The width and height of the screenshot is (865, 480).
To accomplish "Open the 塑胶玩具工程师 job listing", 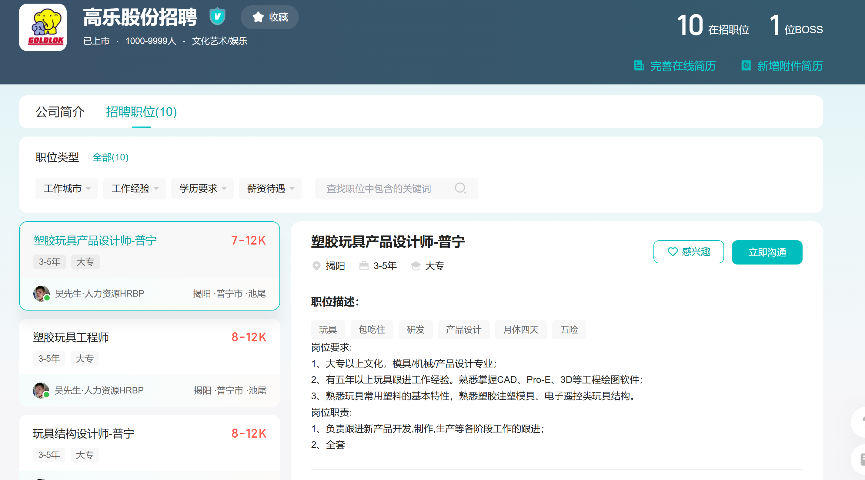I will click(149, 363).
